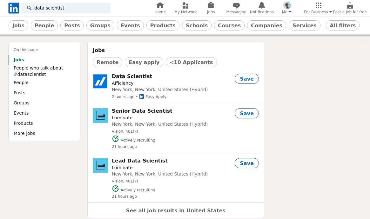Click Luminate under Lead Data Scientist
The width and height of the screenshot is (370, 219).
coord(122,168)
